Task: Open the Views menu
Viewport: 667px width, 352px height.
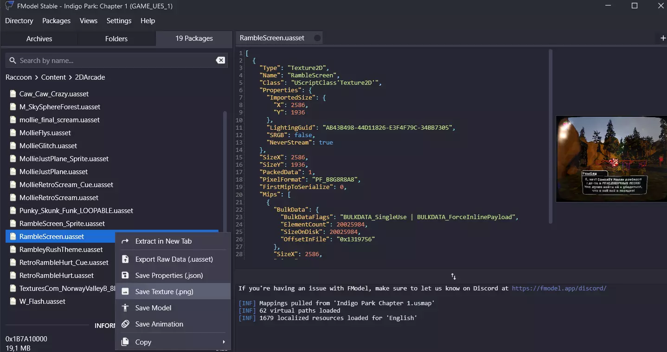Action: [88, 21]
